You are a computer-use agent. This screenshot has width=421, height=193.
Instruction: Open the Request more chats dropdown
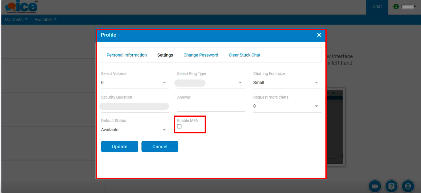tap(287, 106)
